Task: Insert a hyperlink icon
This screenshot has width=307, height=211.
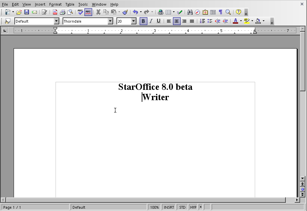Action: pyautogui.click(x=161, y=12)
